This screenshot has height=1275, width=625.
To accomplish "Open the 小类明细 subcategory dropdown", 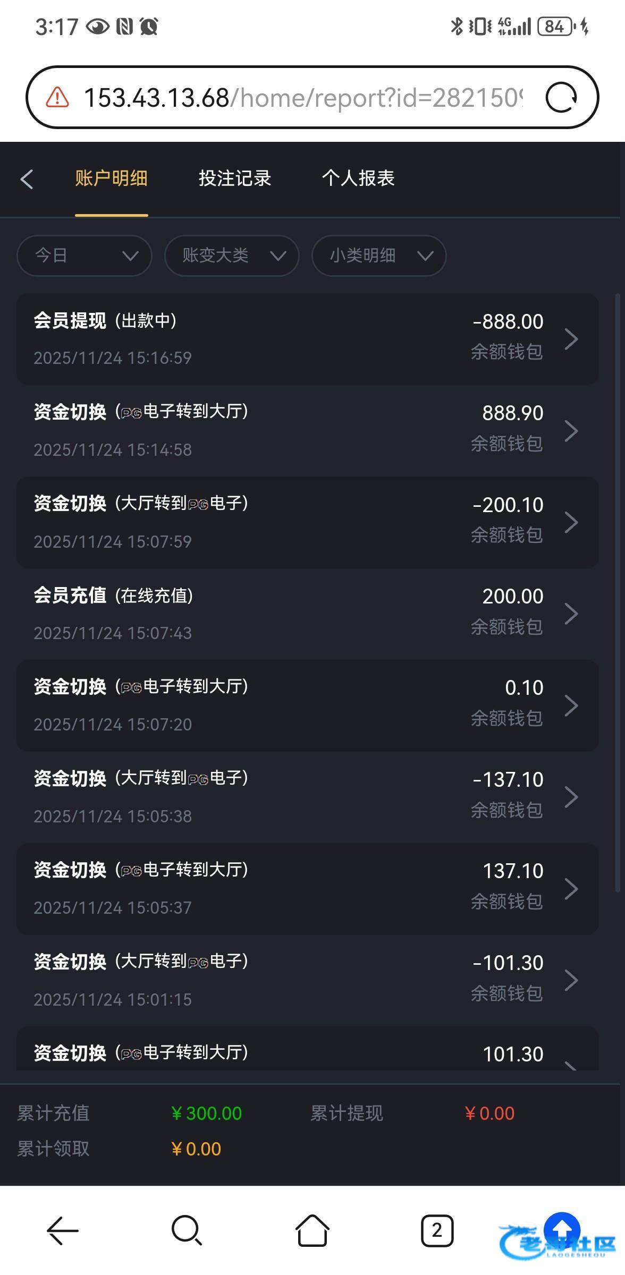I will tap(378, 256).
